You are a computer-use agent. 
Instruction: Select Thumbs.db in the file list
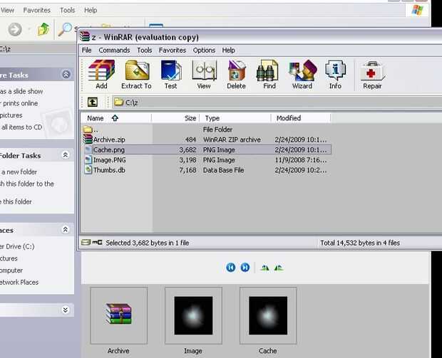pos(109,170)
